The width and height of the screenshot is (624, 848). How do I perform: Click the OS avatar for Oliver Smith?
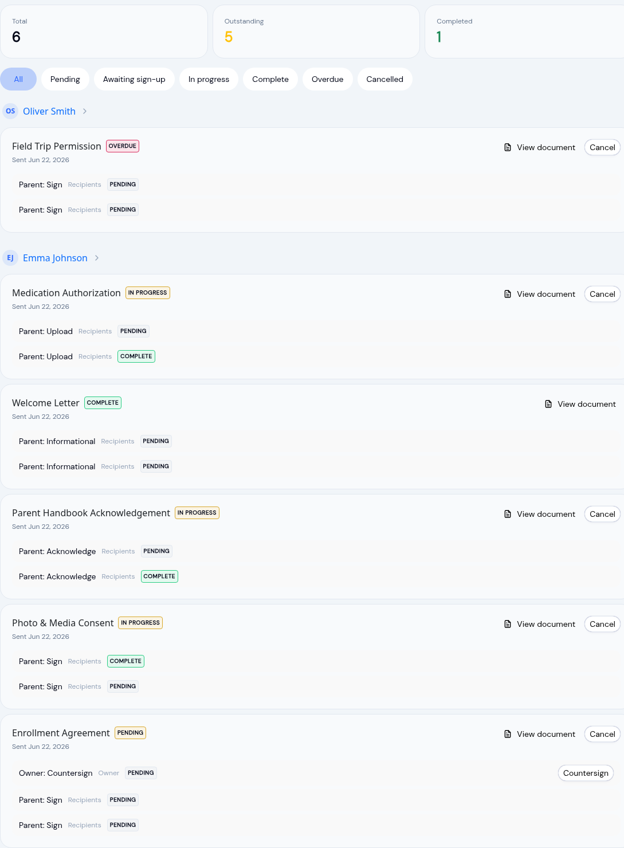click(x=10, y=111)
